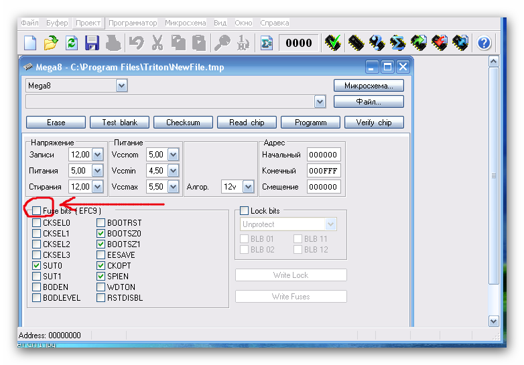Uncheck the SPIEN fuse bit

point(101,276)
